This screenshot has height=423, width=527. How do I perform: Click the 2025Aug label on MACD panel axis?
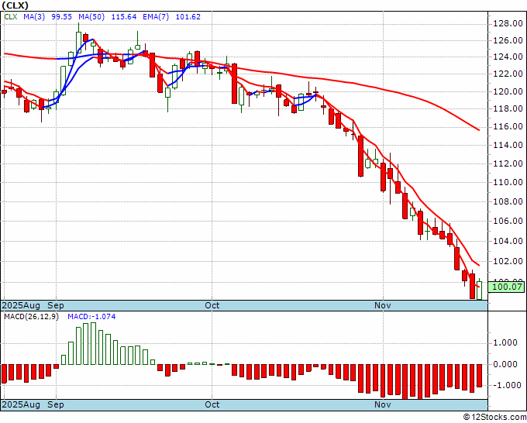21,404
